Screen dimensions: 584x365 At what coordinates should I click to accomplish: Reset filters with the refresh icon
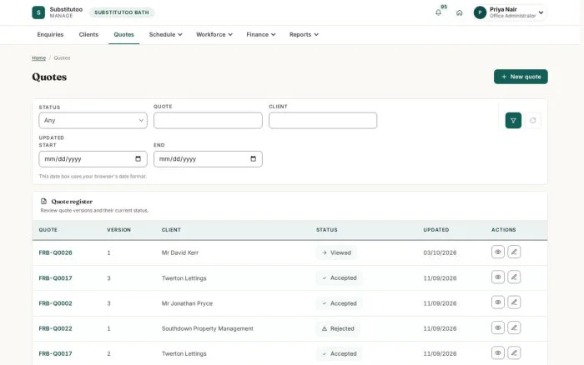tap(533, 121)
